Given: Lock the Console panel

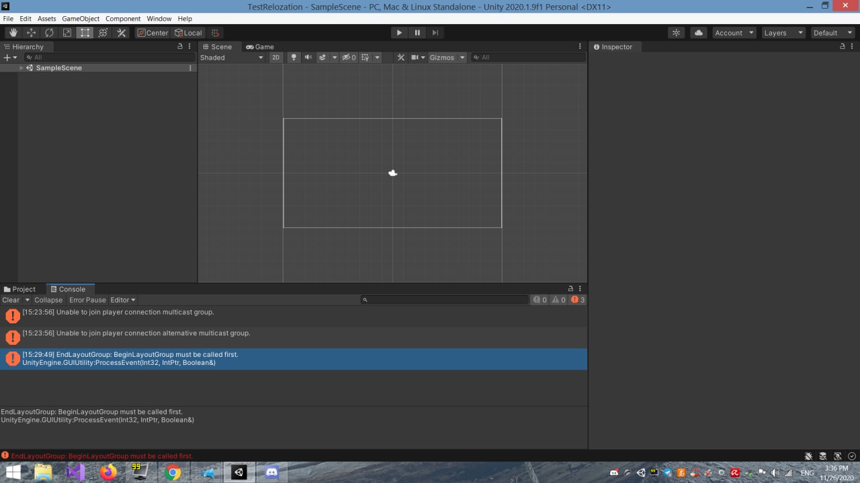Looking at the screenshot, I should point(570,289).
